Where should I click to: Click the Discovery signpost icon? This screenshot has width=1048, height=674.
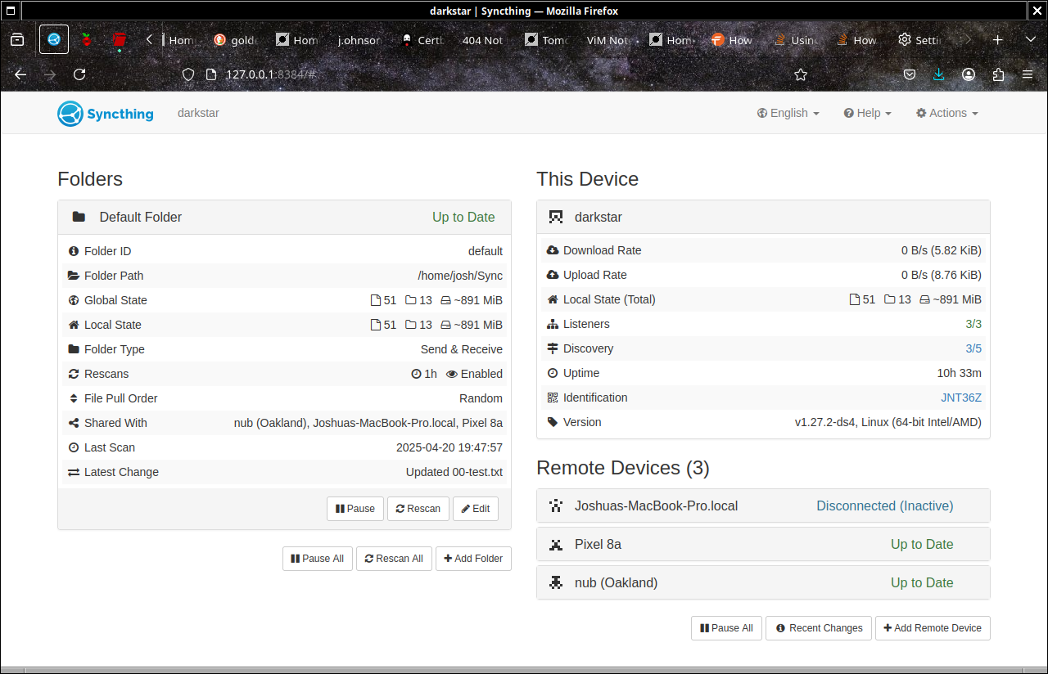tap(553, 348)
